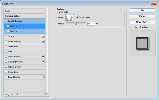Open the fx add-style menu icon

click(7, 94)
